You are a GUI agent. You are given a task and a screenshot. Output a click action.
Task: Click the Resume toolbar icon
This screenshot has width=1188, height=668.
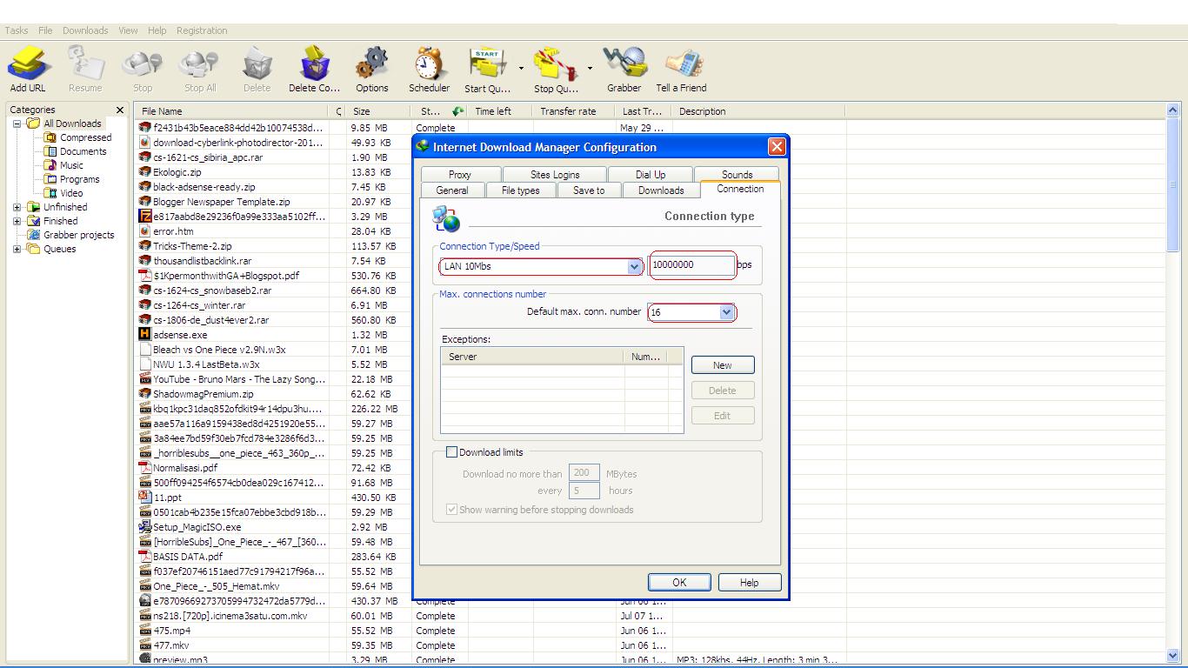(85, 63)
